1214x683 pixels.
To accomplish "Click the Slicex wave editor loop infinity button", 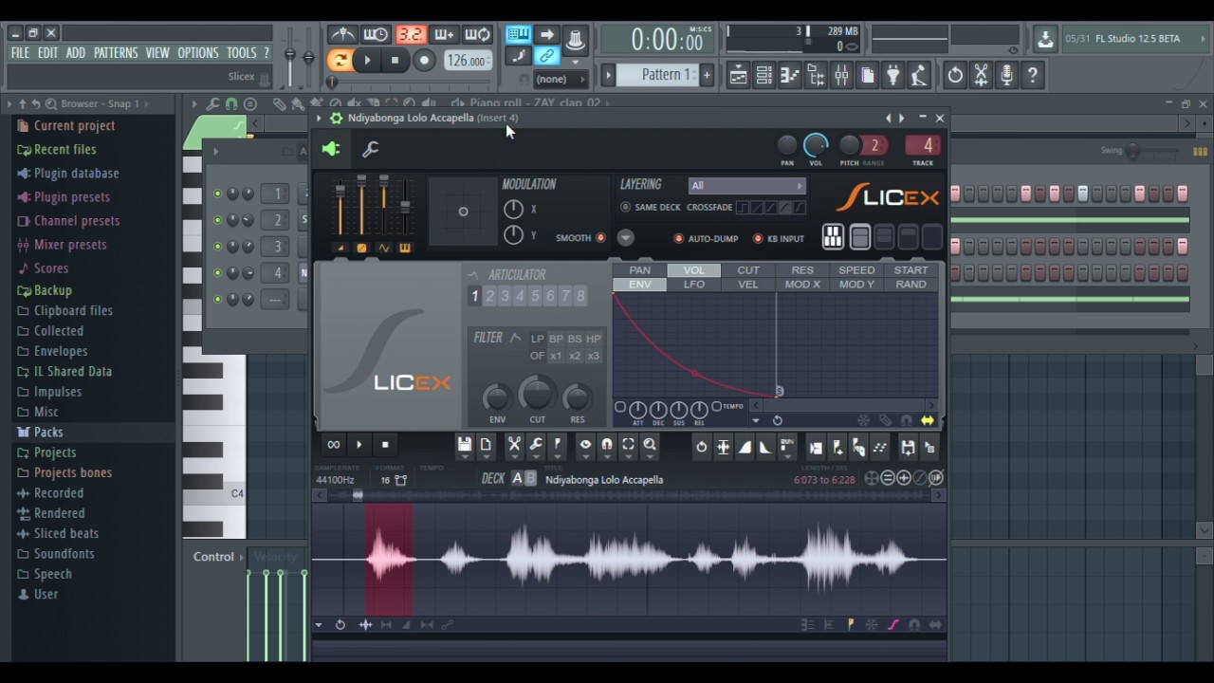I will pos(333,444).
